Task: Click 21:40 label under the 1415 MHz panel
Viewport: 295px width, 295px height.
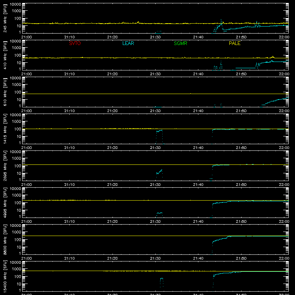Action: [x=198, y=148]
